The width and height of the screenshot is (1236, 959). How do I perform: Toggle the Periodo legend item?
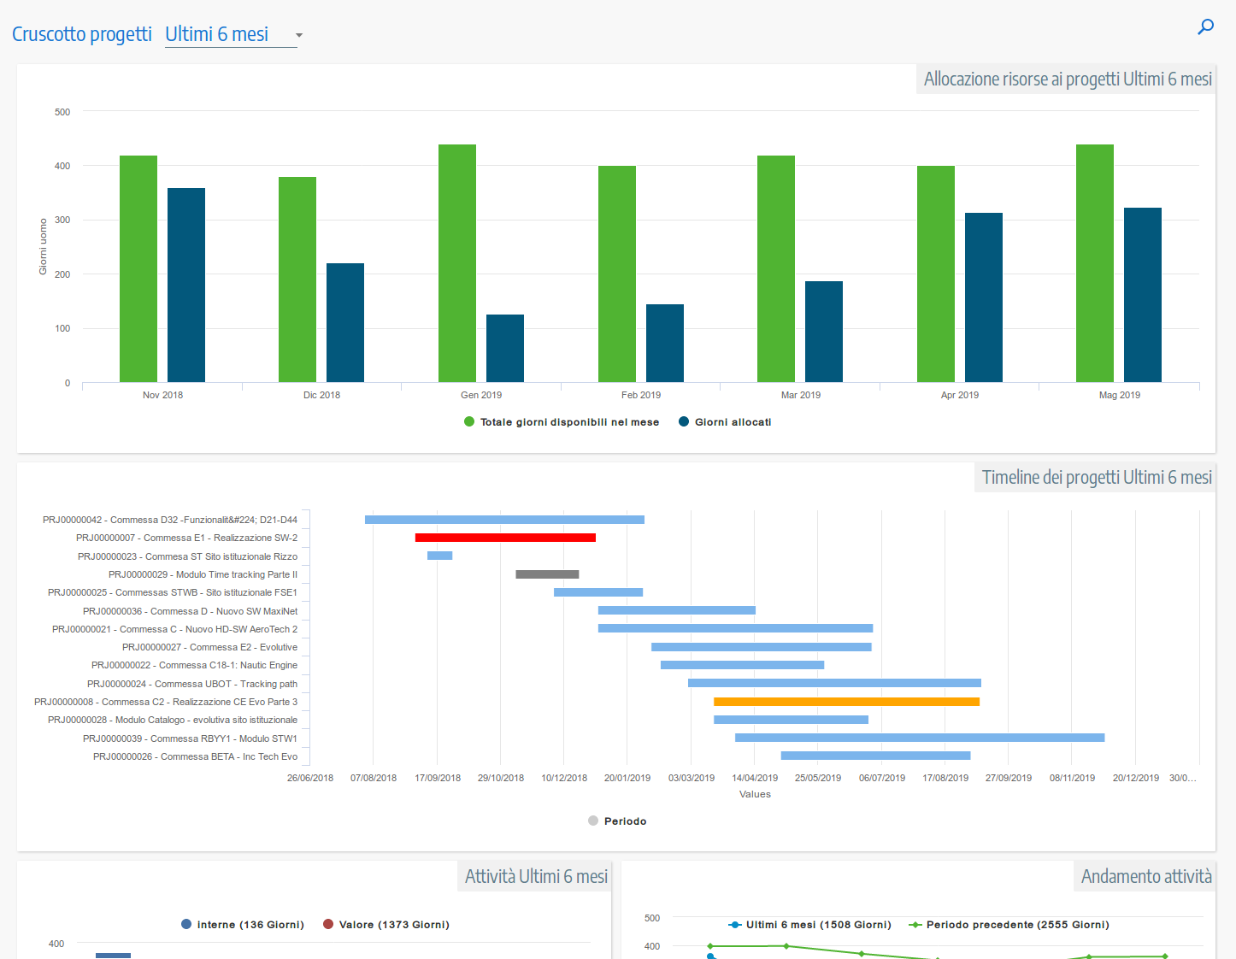tap(617, 821)
